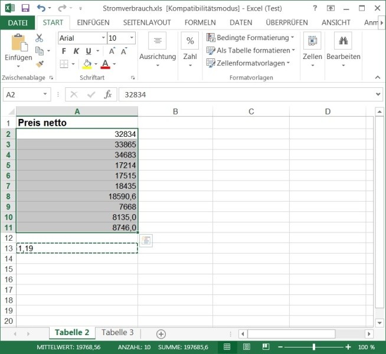This screenshot has width=386, height=354.
Task: Switch to the FORMELN tab
Action: pos(200,22)
